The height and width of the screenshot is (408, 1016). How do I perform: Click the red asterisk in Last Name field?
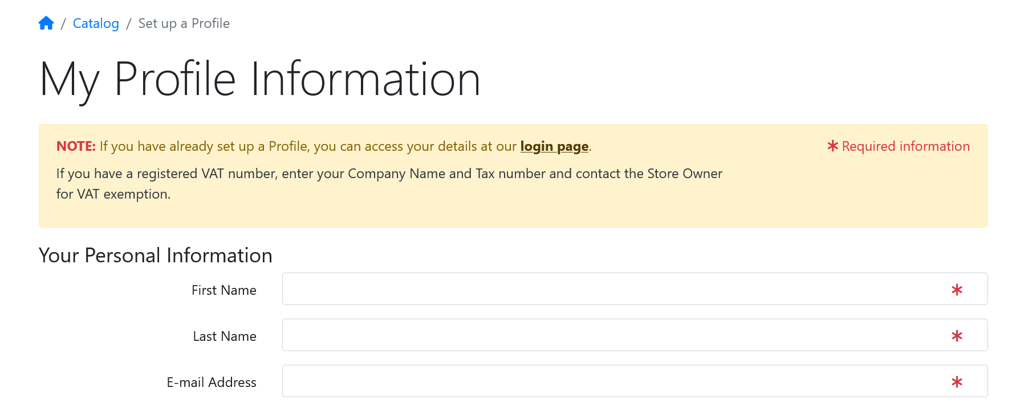point(957,336)
